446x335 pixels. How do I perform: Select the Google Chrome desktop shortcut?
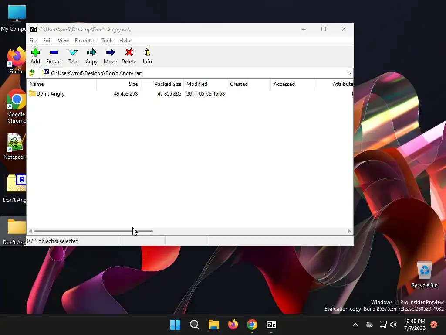coord(16,106)
